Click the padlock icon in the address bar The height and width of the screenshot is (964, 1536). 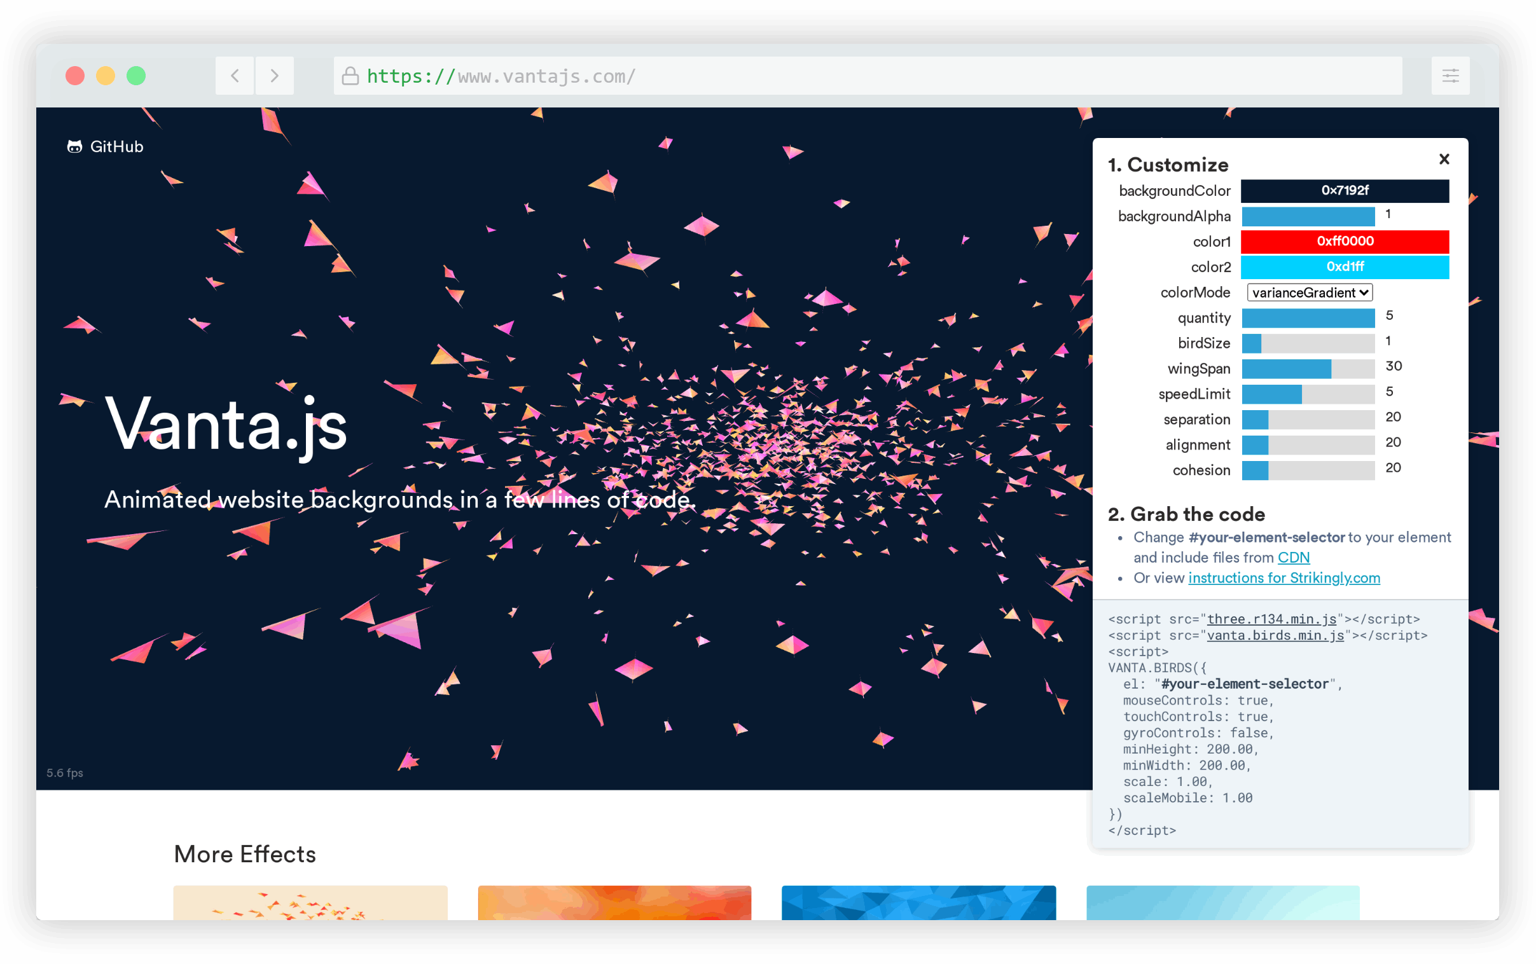(349, 76)
